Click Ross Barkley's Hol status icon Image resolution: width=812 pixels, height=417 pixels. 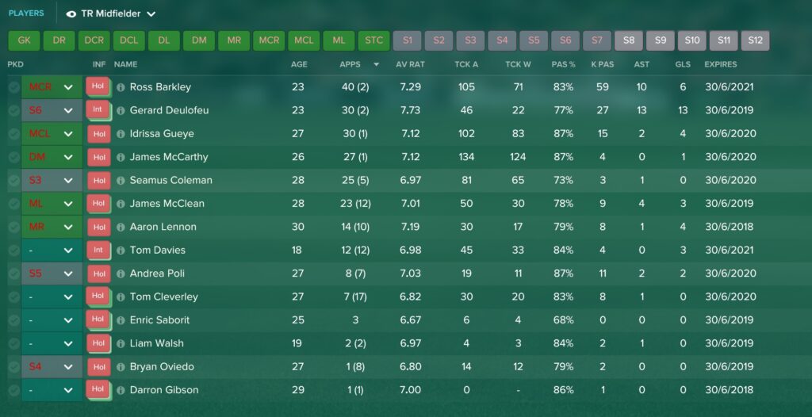(x=98, y=87)
